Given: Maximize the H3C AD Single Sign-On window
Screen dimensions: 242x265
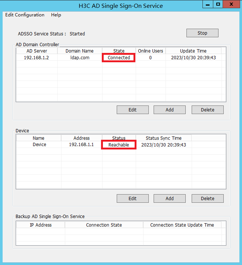Looking at the screenshot, I should point(218,4).
